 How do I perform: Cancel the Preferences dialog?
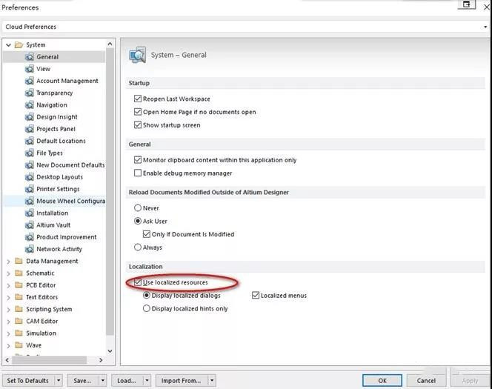point(426,381)
